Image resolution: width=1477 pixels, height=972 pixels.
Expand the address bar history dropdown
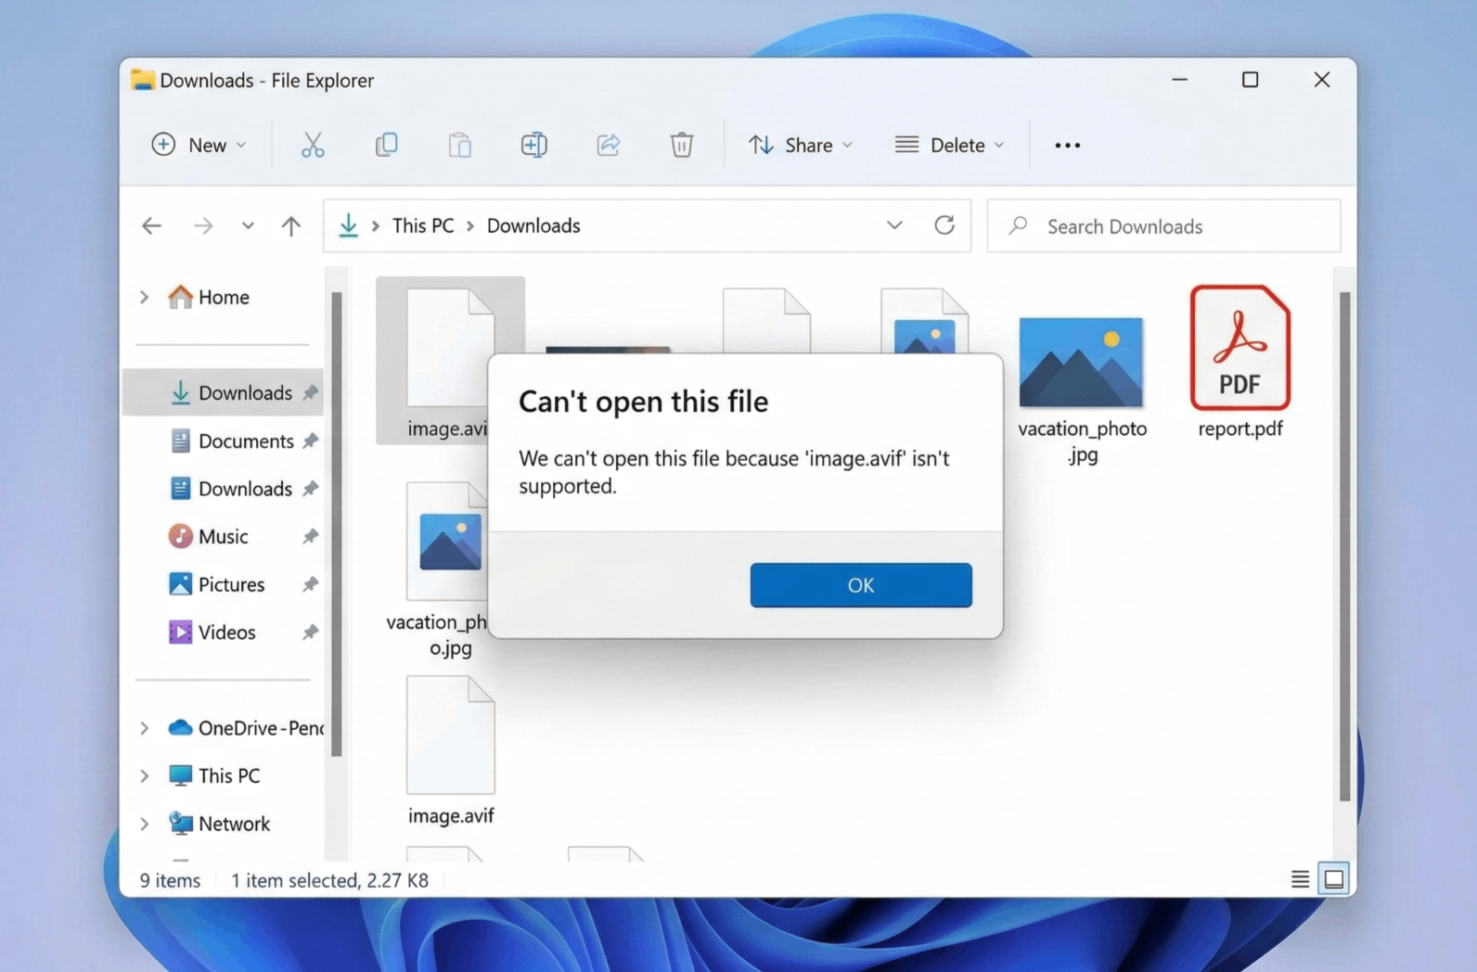click(894, 225)
